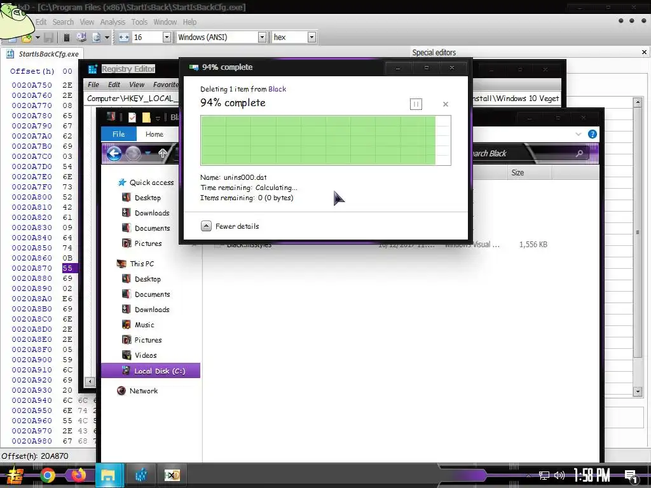Open the HxD Search menu

tap(63, 22)
